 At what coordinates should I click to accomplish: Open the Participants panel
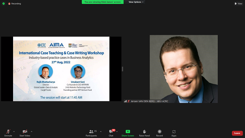tap(91, 133)
